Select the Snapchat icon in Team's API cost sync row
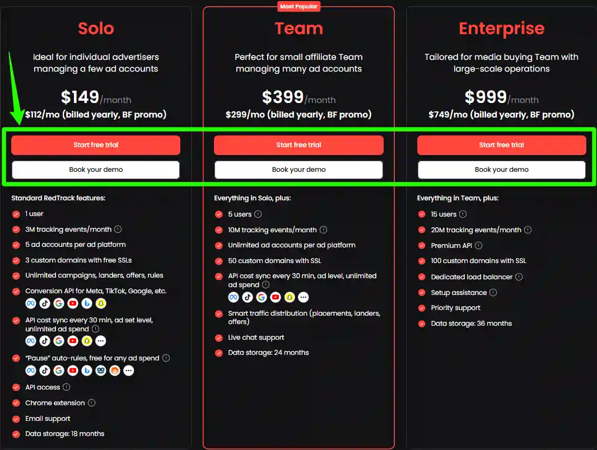This screenshot has width=597, height=450. coord(290,297)
